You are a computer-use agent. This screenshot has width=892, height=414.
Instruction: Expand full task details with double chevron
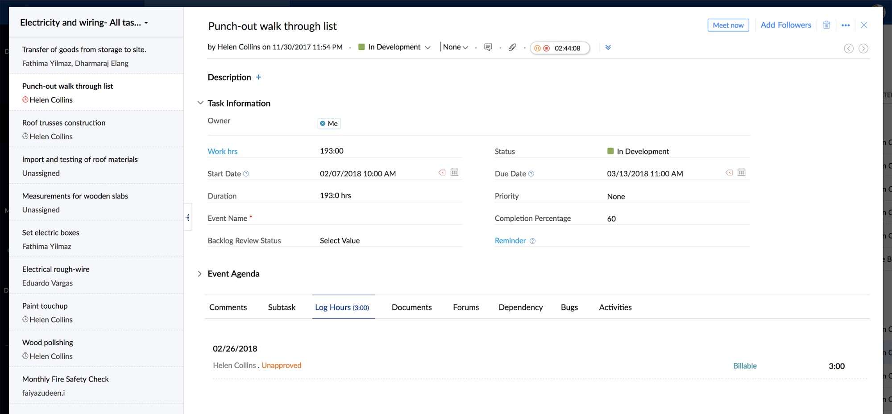[x=608, y=47]
